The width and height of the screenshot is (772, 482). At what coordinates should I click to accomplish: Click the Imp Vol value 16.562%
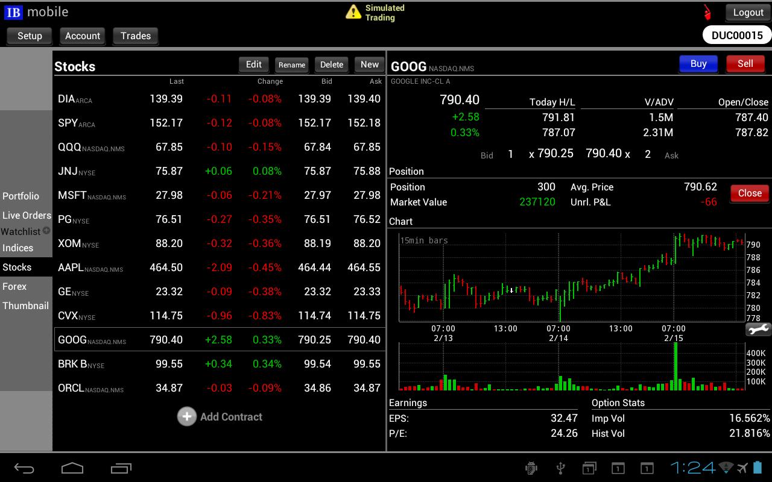[750, 418]
